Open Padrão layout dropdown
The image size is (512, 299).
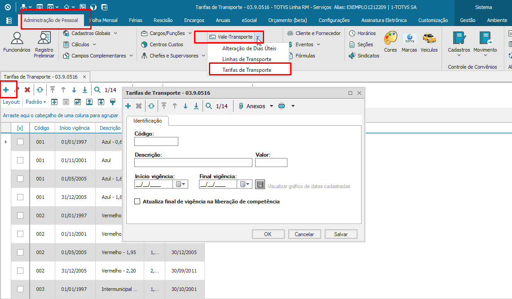coord(36,102)
